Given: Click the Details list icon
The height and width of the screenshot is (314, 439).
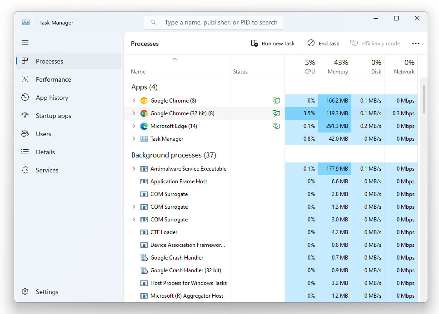Looking at the screenshot, I should pyautogui.click(x=25, y=152).
